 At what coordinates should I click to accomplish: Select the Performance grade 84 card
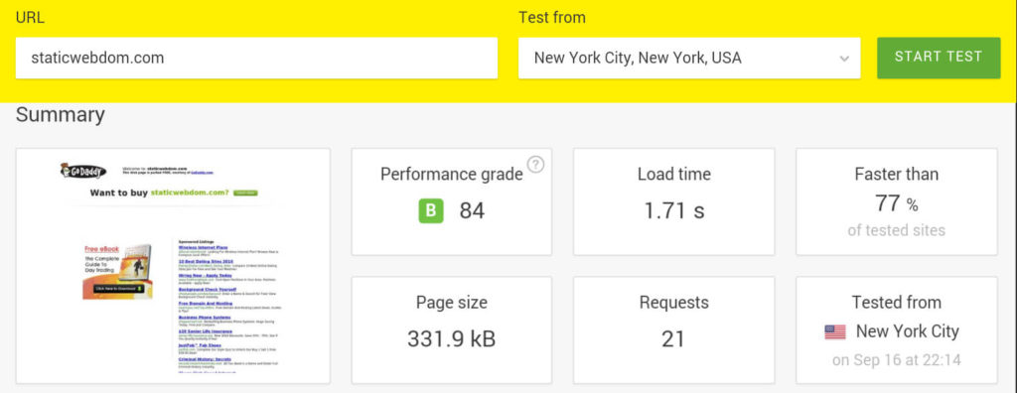click(452, 201)
